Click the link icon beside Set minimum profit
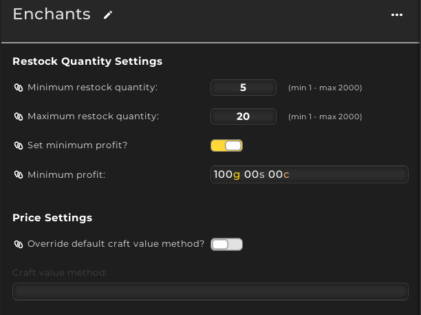Viewport: 421px width, 315px height. 19,145
